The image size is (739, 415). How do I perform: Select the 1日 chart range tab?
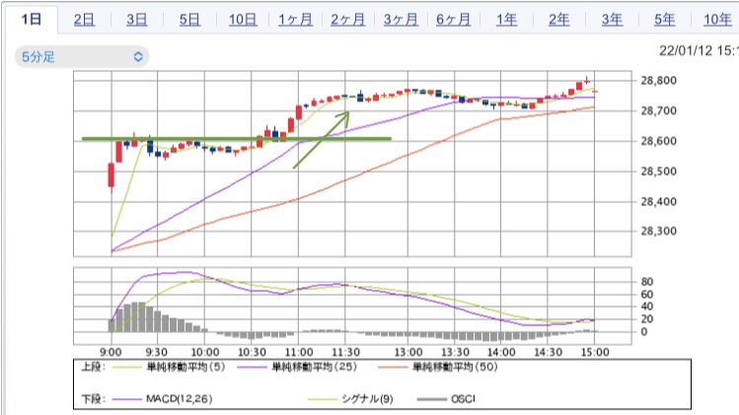(x=32, y=20)
